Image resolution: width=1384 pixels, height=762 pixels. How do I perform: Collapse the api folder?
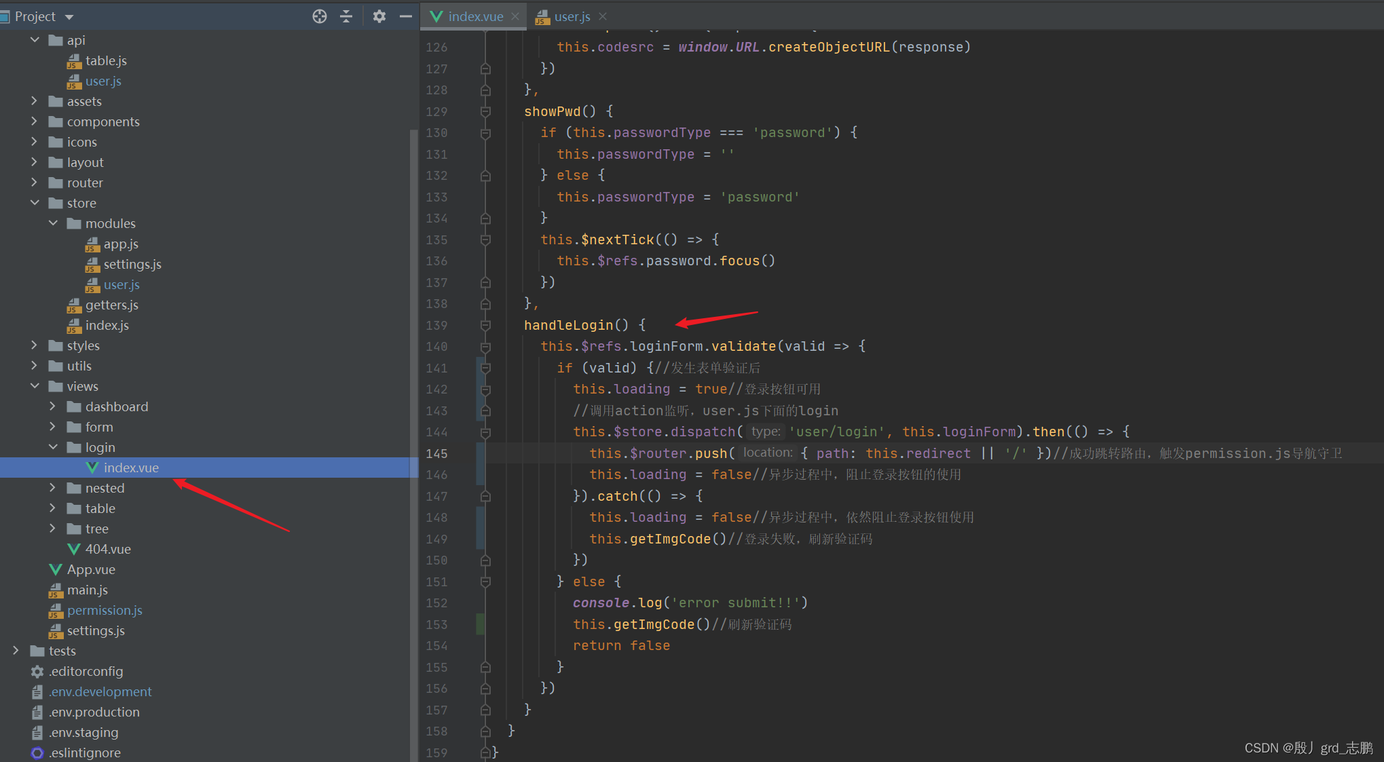[x=35, y=40]
